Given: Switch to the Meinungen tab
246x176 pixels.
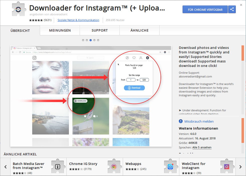Looking at the screenshot, I should coord(60,31).
